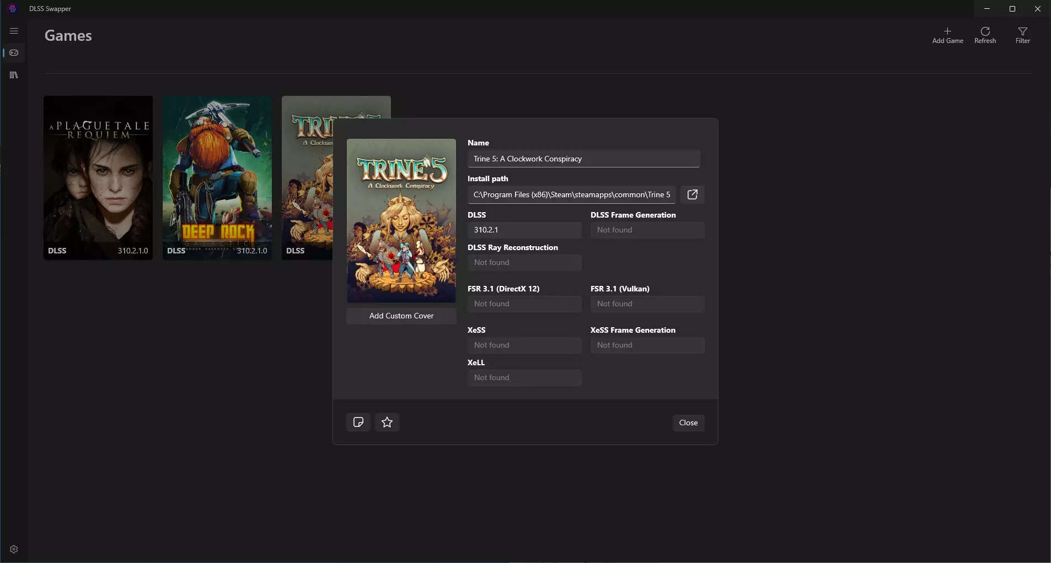Image resolution: width=1051 pixels, height=563 pixels.
Task: Close the Trine 5 details dialog
Action: tap(688, 423)
